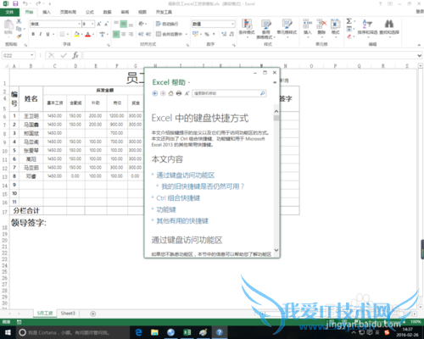Toggle Wrap Text (自动换行)

pyautogui.click(x=167, y=24)
